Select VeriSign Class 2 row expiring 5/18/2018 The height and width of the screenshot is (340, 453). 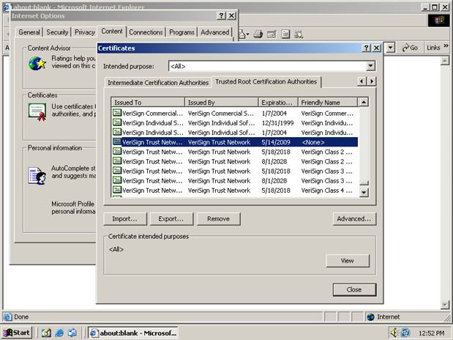pyautogui.click(x=235, y=152)
